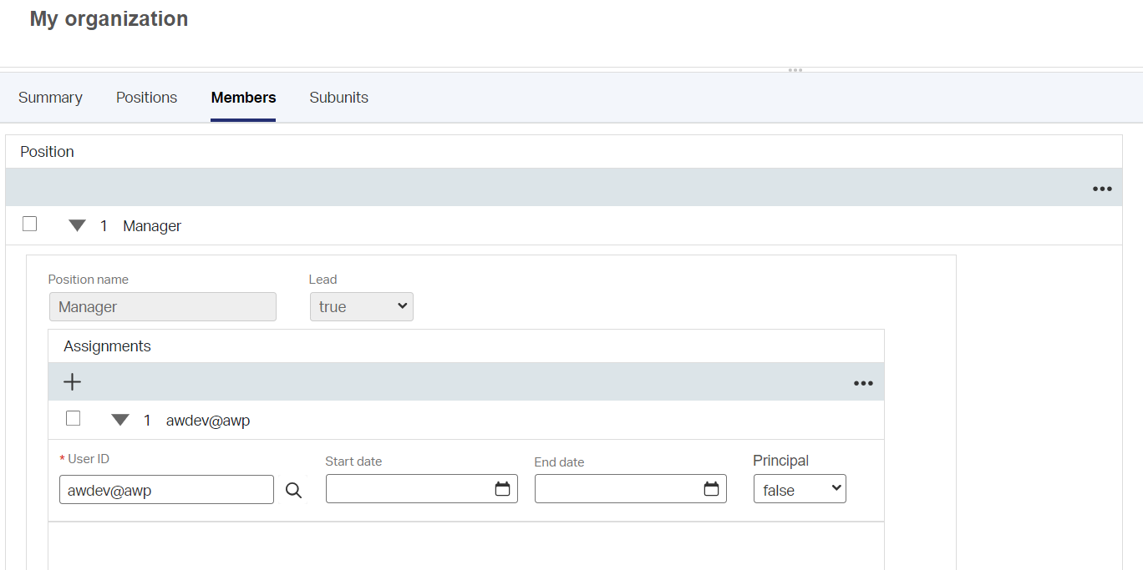The height and width of the screenshot is (570, 1143).
Task: Open the Principal dropdown
Action: (800, 489)
